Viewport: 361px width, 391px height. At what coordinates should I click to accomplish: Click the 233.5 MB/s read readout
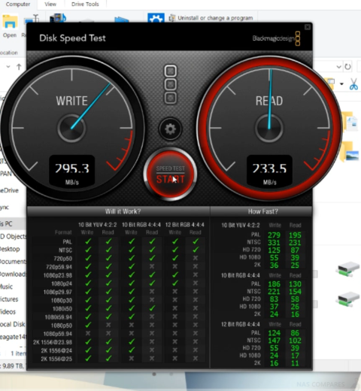click(x=269, y=171)
